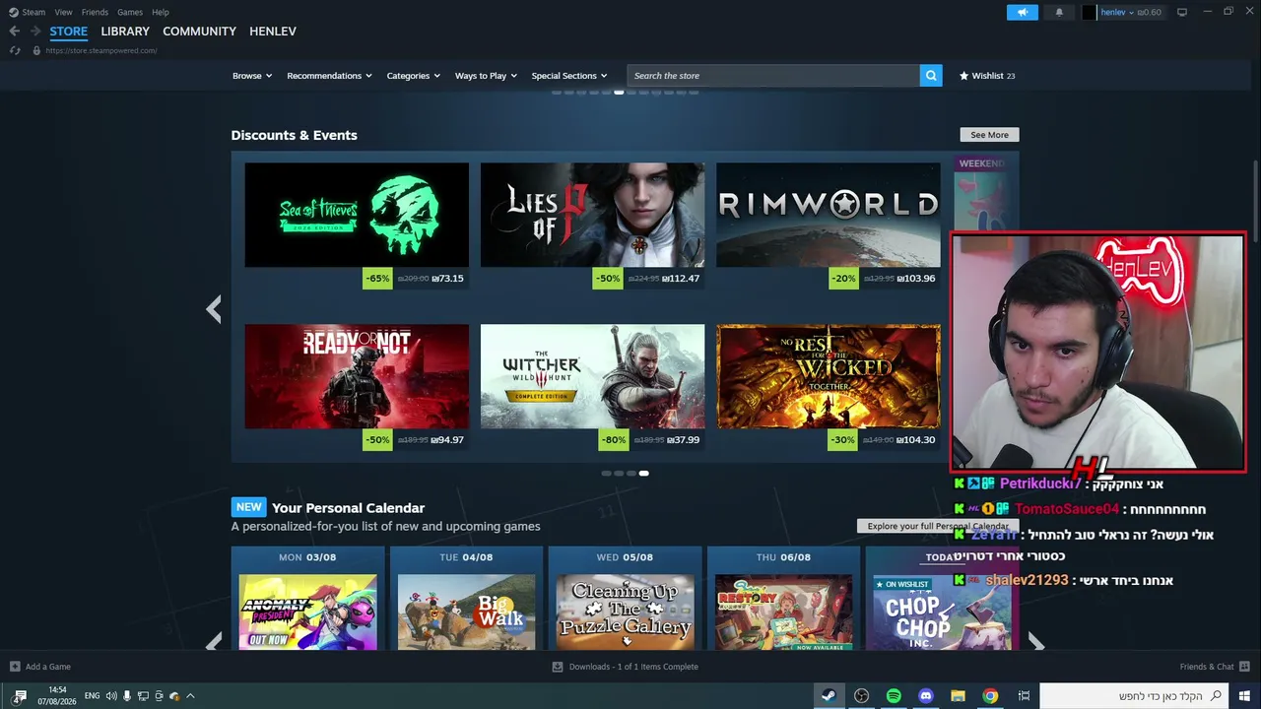Show hidden system tray icons
This screenshot has width=1261, height=709.
[190, 696]
